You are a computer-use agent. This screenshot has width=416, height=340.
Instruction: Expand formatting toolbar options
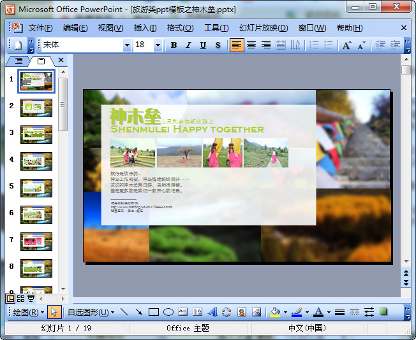point(407,45)
